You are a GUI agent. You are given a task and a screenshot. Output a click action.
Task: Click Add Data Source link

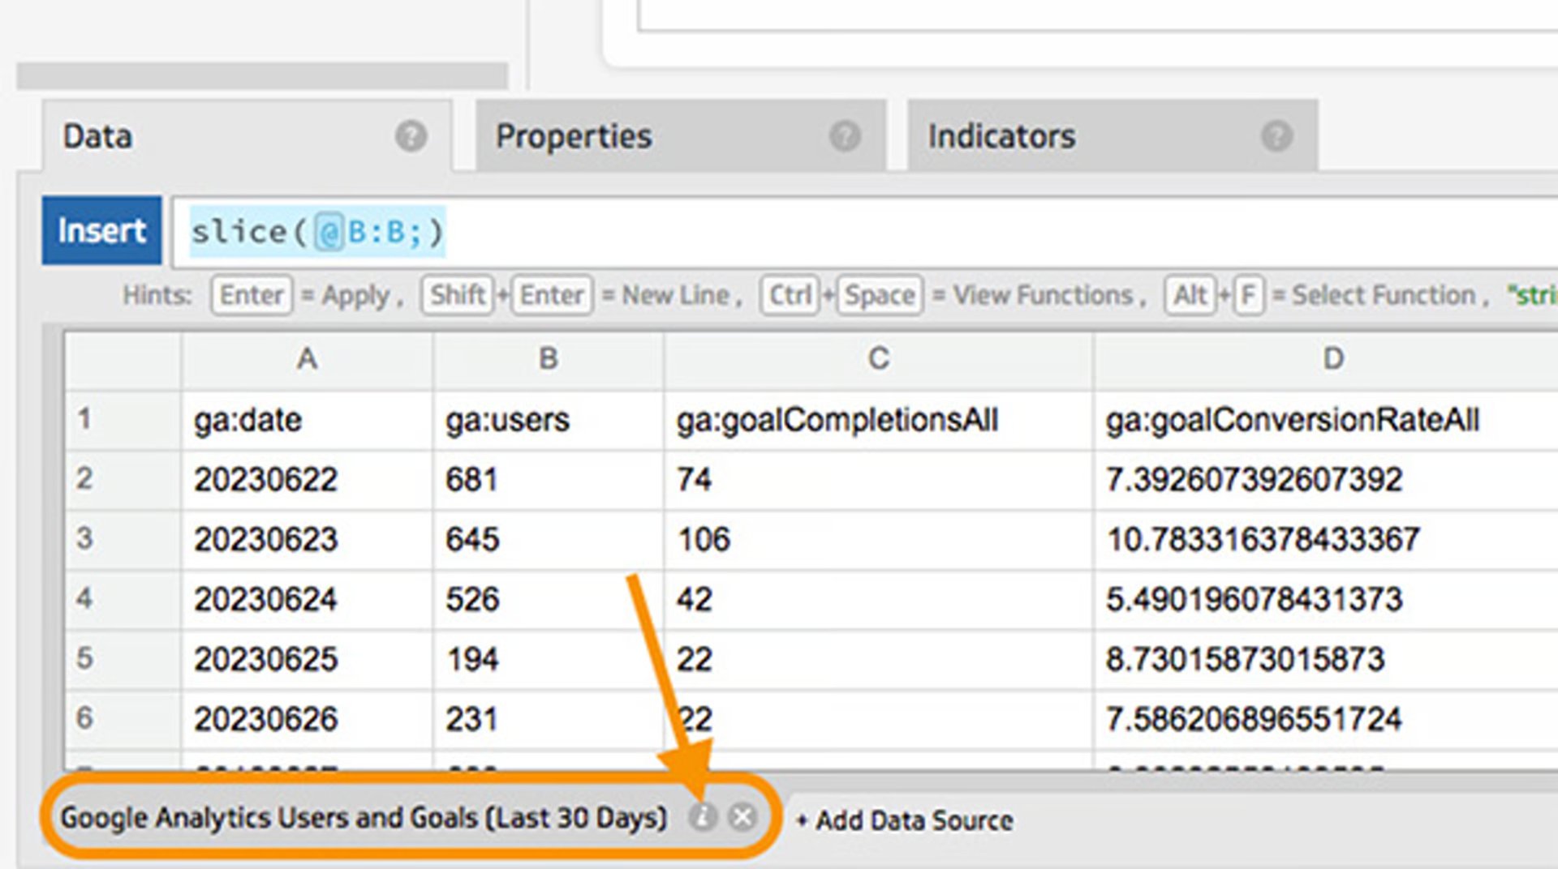tap(906, 820)
